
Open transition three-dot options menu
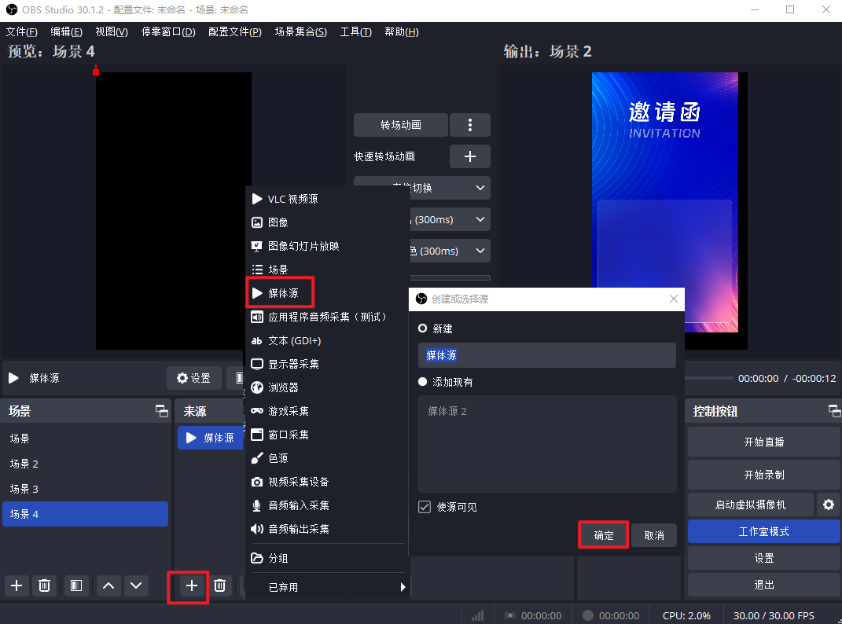470,125
